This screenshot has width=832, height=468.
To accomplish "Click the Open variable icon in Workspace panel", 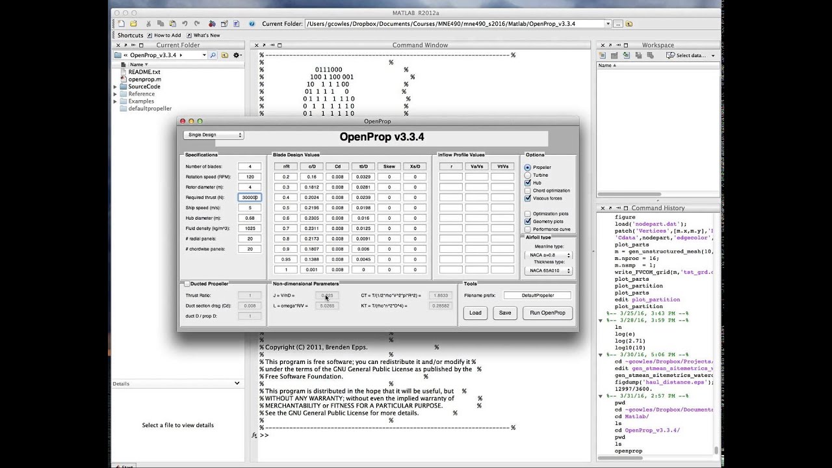I will [614, 55].
